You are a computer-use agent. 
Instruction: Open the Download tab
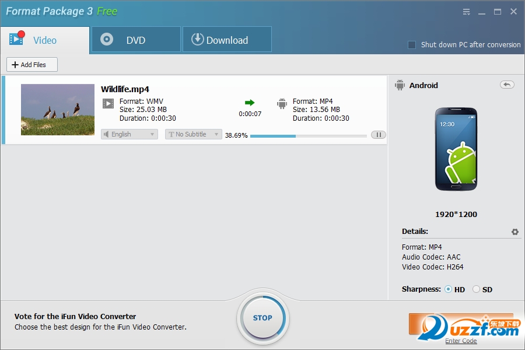point(226,40)
